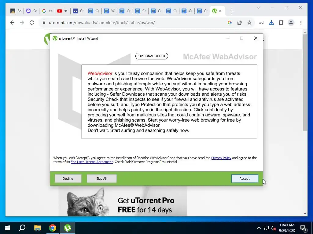Click the Chrome taskbar icon
Viewport: 313px width, 234px height.
point(53,228)
